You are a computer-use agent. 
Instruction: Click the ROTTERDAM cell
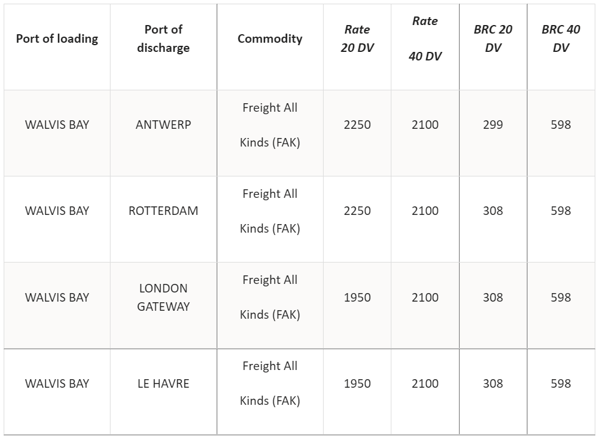click(163, 211)
